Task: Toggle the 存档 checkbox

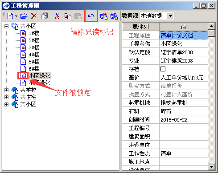Action: click(x=163, y=69)
